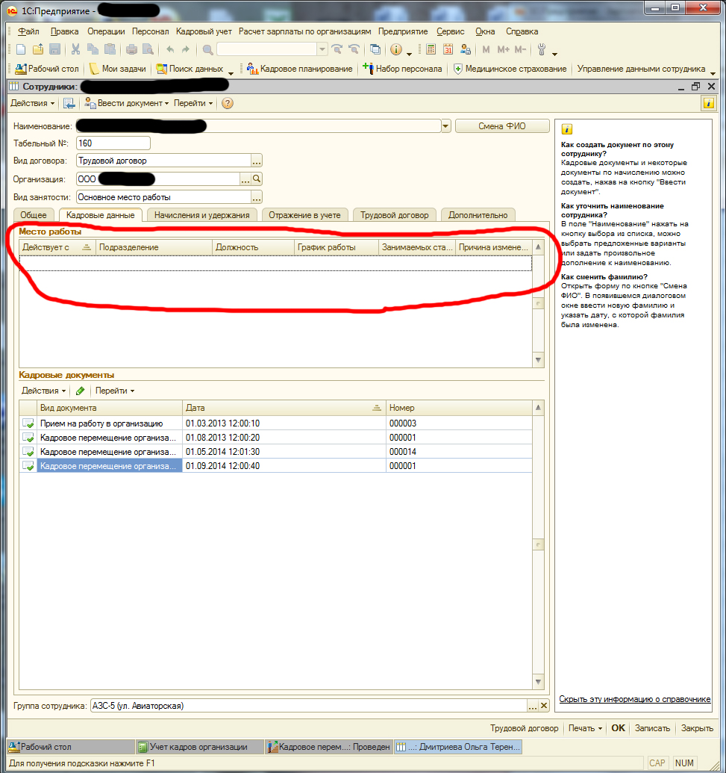Viewport: 726px width, 773px height.
Task: Click the new document icon in the toolbar
Action: point(21,50)
